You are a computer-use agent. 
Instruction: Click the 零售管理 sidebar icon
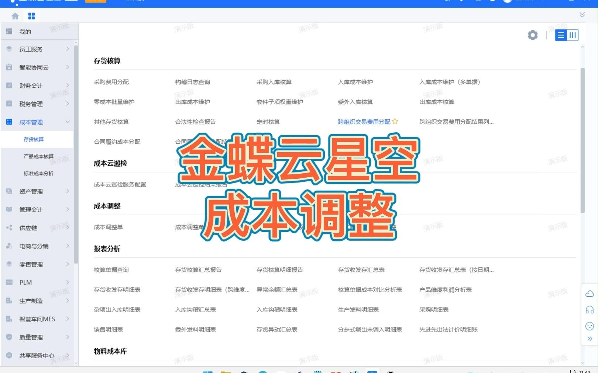[9, 264]
